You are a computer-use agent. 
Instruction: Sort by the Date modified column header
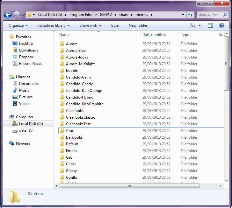coord(154,35)
